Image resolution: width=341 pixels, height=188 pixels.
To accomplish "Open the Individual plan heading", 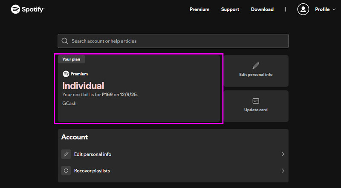I will point(83,85).
